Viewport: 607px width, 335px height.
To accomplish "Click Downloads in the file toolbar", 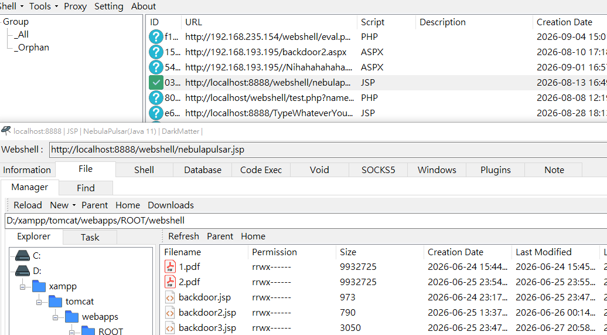I will (170, 205).
